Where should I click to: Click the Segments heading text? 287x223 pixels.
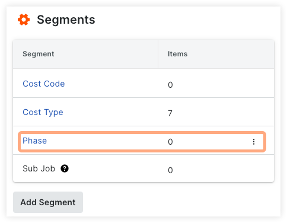(x=66, y=20)
